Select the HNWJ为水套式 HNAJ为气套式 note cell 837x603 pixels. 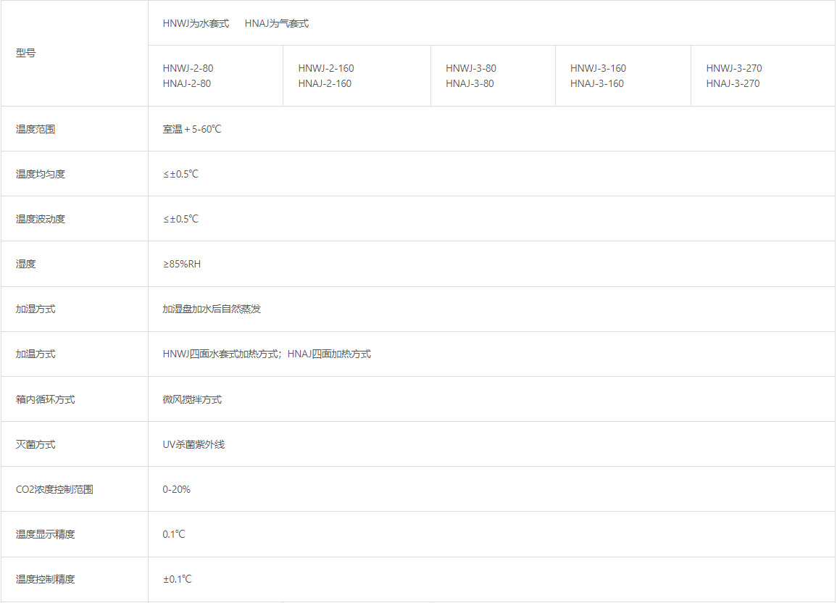coord(236,22)
